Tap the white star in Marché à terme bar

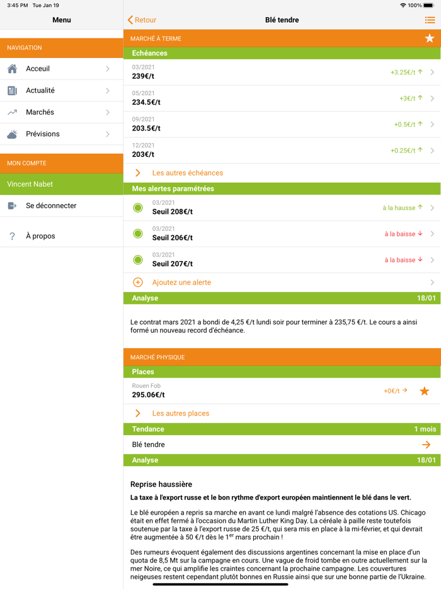tap(430, 38)
